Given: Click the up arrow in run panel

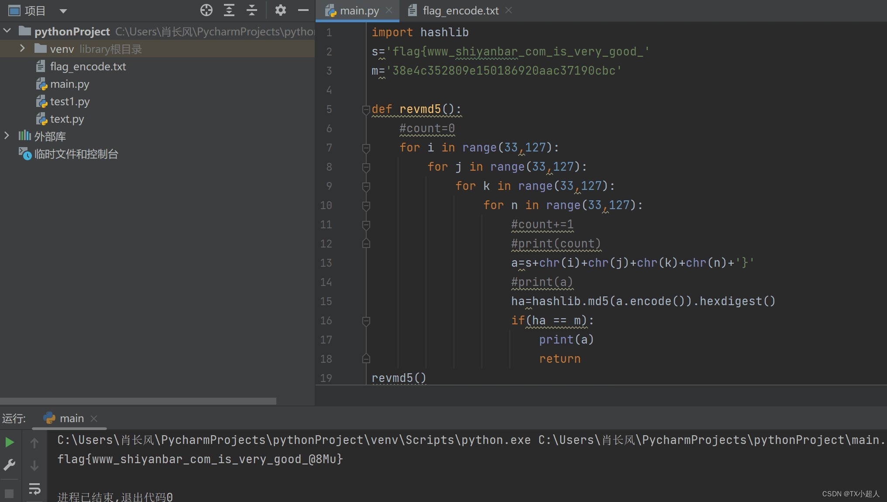Looking at the screenshot, I should pyautogui.click(x=34, y=443).
